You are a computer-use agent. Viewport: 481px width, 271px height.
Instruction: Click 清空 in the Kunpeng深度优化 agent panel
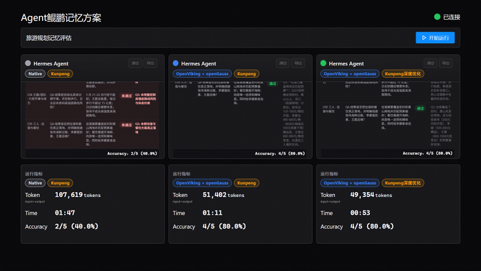coord(430,63)
